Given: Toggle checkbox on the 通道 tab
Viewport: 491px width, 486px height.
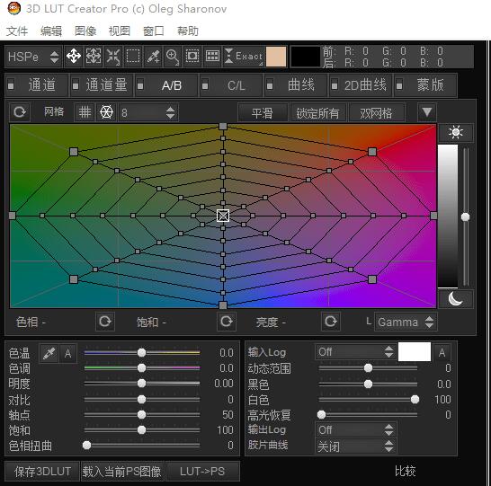Looking at the screenshot, I should (x=11, y=85).
